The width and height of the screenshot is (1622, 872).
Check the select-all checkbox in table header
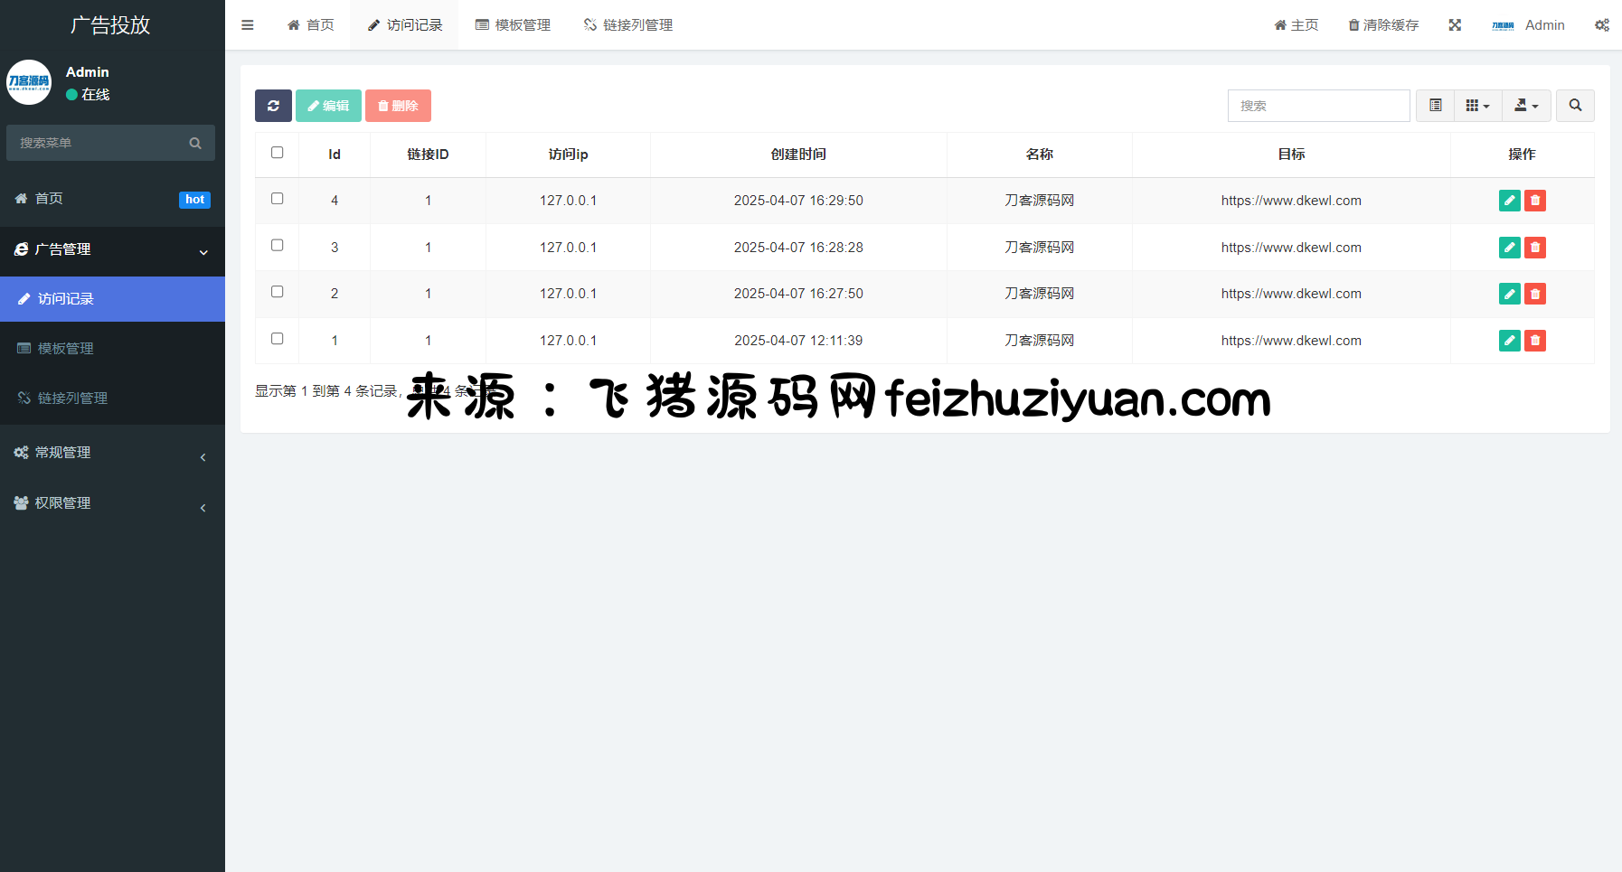pyautogui.click(x=278, y=153)
